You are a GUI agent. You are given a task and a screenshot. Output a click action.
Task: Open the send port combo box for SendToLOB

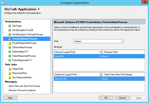point(122,79)
